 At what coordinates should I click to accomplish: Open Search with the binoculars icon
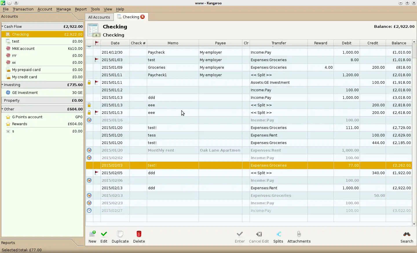407,234
